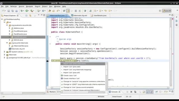Click the Debug bug icon

pos(22,11)
